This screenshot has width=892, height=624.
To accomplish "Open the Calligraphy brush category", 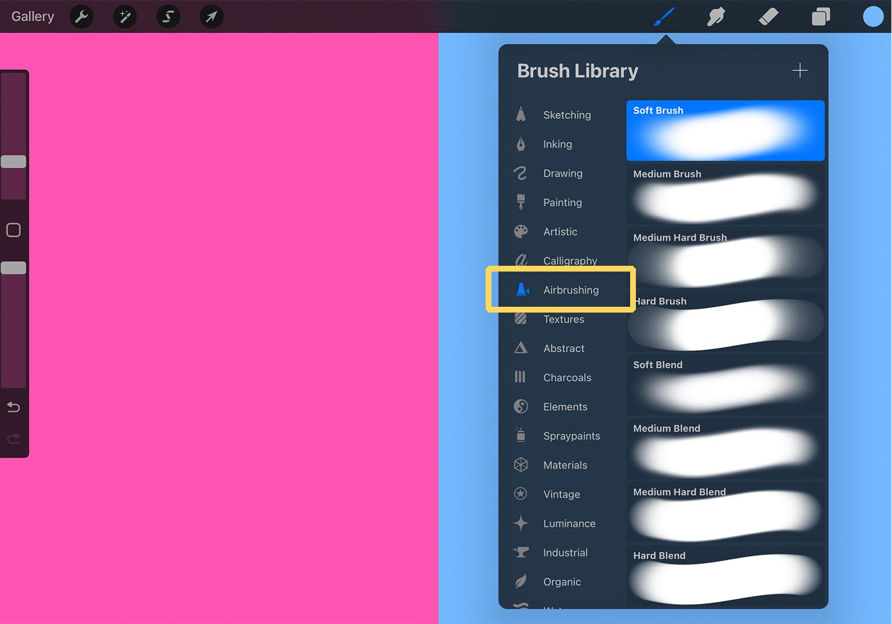I will (556, 260).
